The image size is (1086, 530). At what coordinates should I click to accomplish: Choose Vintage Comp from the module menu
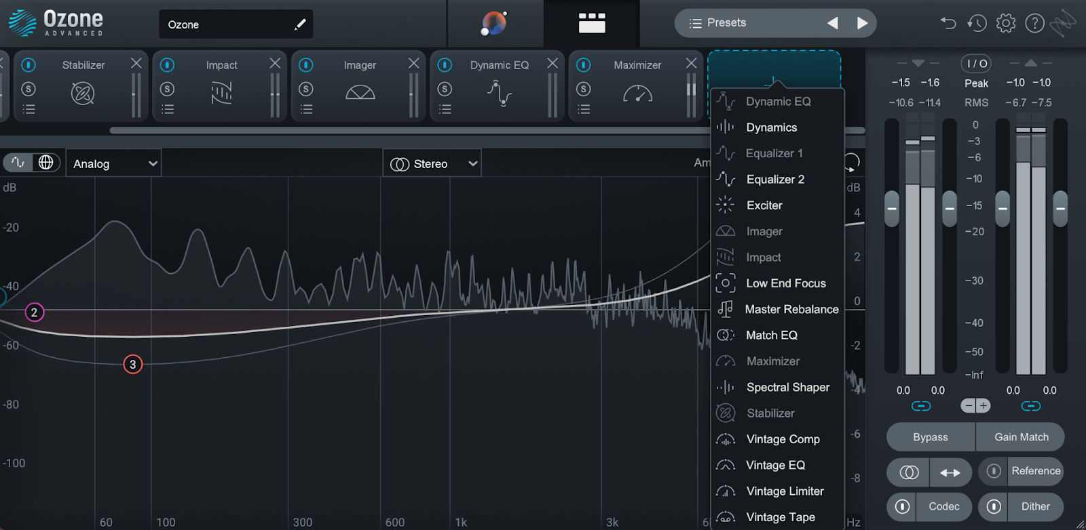778,439
